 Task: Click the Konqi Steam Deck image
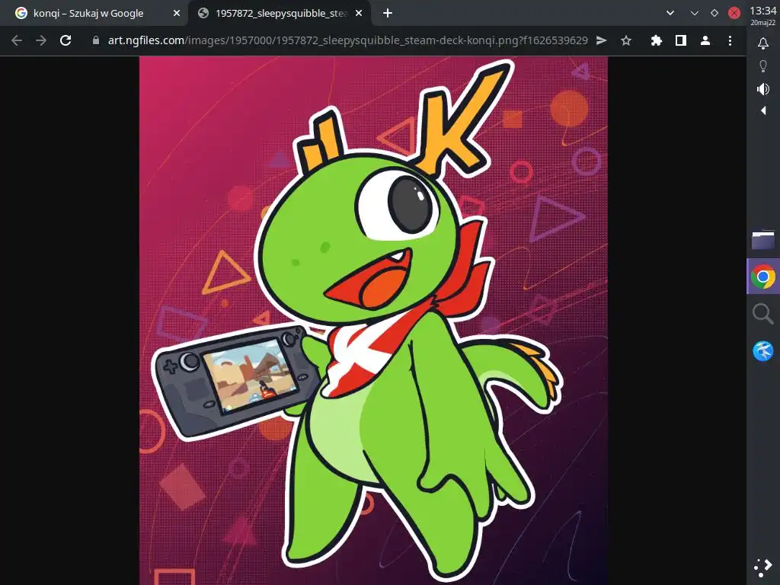point(373,321)
